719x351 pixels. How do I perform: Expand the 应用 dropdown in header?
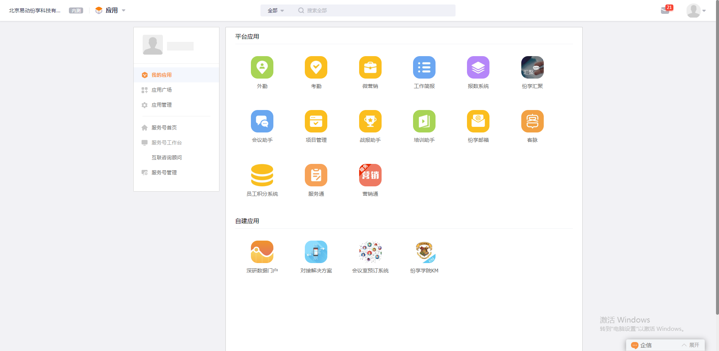[111, 10]
